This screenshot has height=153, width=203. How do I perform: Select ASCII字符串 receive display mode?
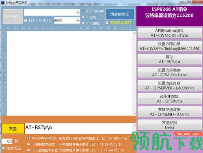pyautogui.click(x=83, y=11)
